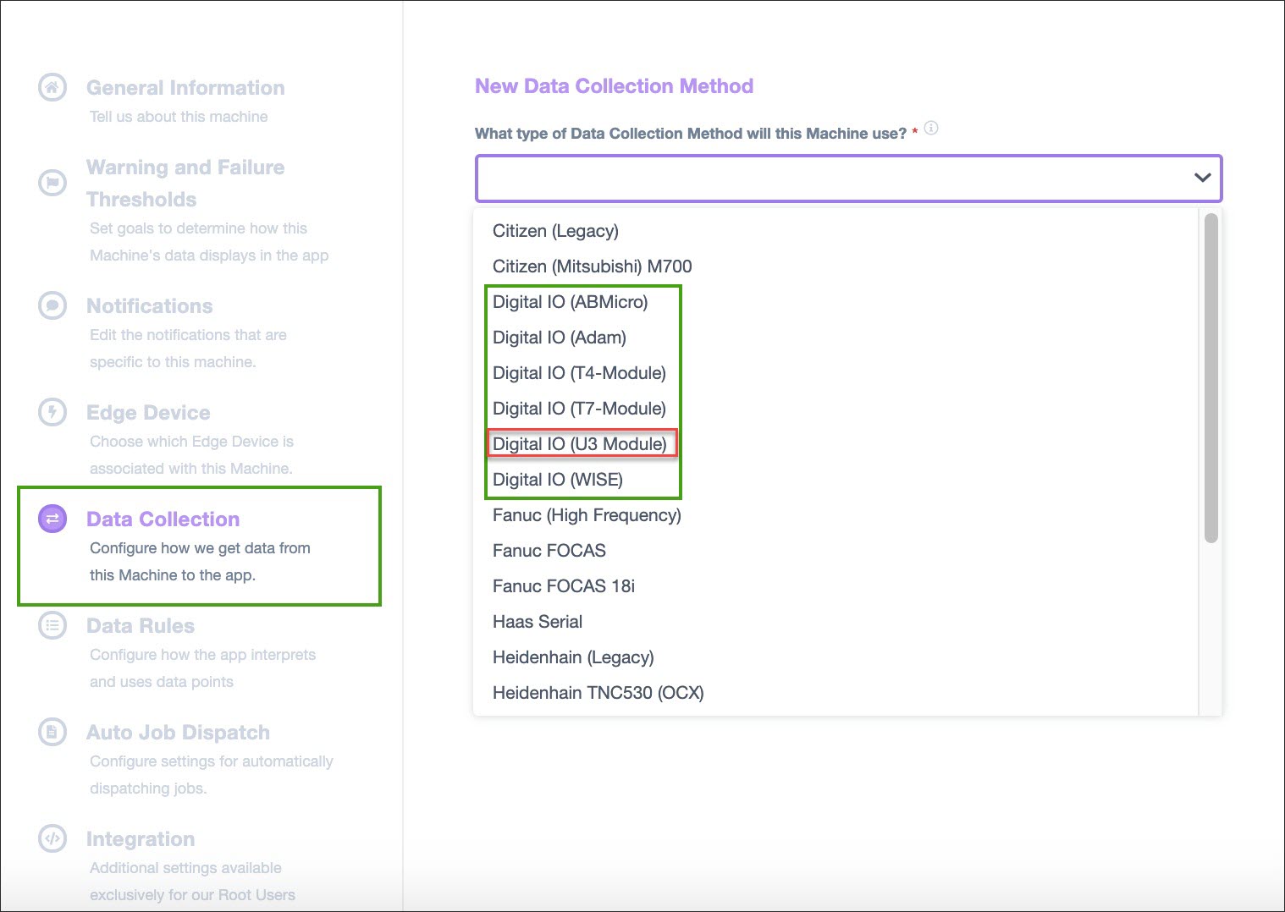Select Fanuc (High Frequency) option

click(587, 515)
